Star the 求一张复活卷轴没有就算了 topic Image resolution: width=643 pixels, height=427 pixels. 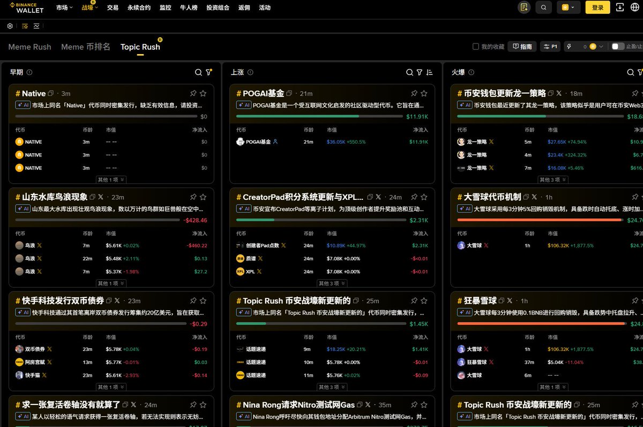click(203, 404)
